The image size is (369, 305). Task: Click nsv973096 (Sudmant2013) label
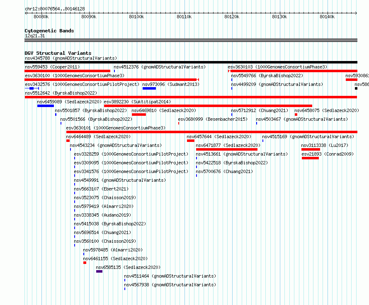[x=171, y=84]
